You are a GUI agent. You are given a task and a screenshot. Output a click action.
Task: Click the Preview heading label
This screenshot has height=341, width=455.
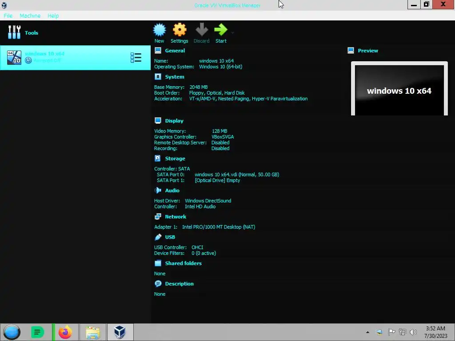click(368, 51)
